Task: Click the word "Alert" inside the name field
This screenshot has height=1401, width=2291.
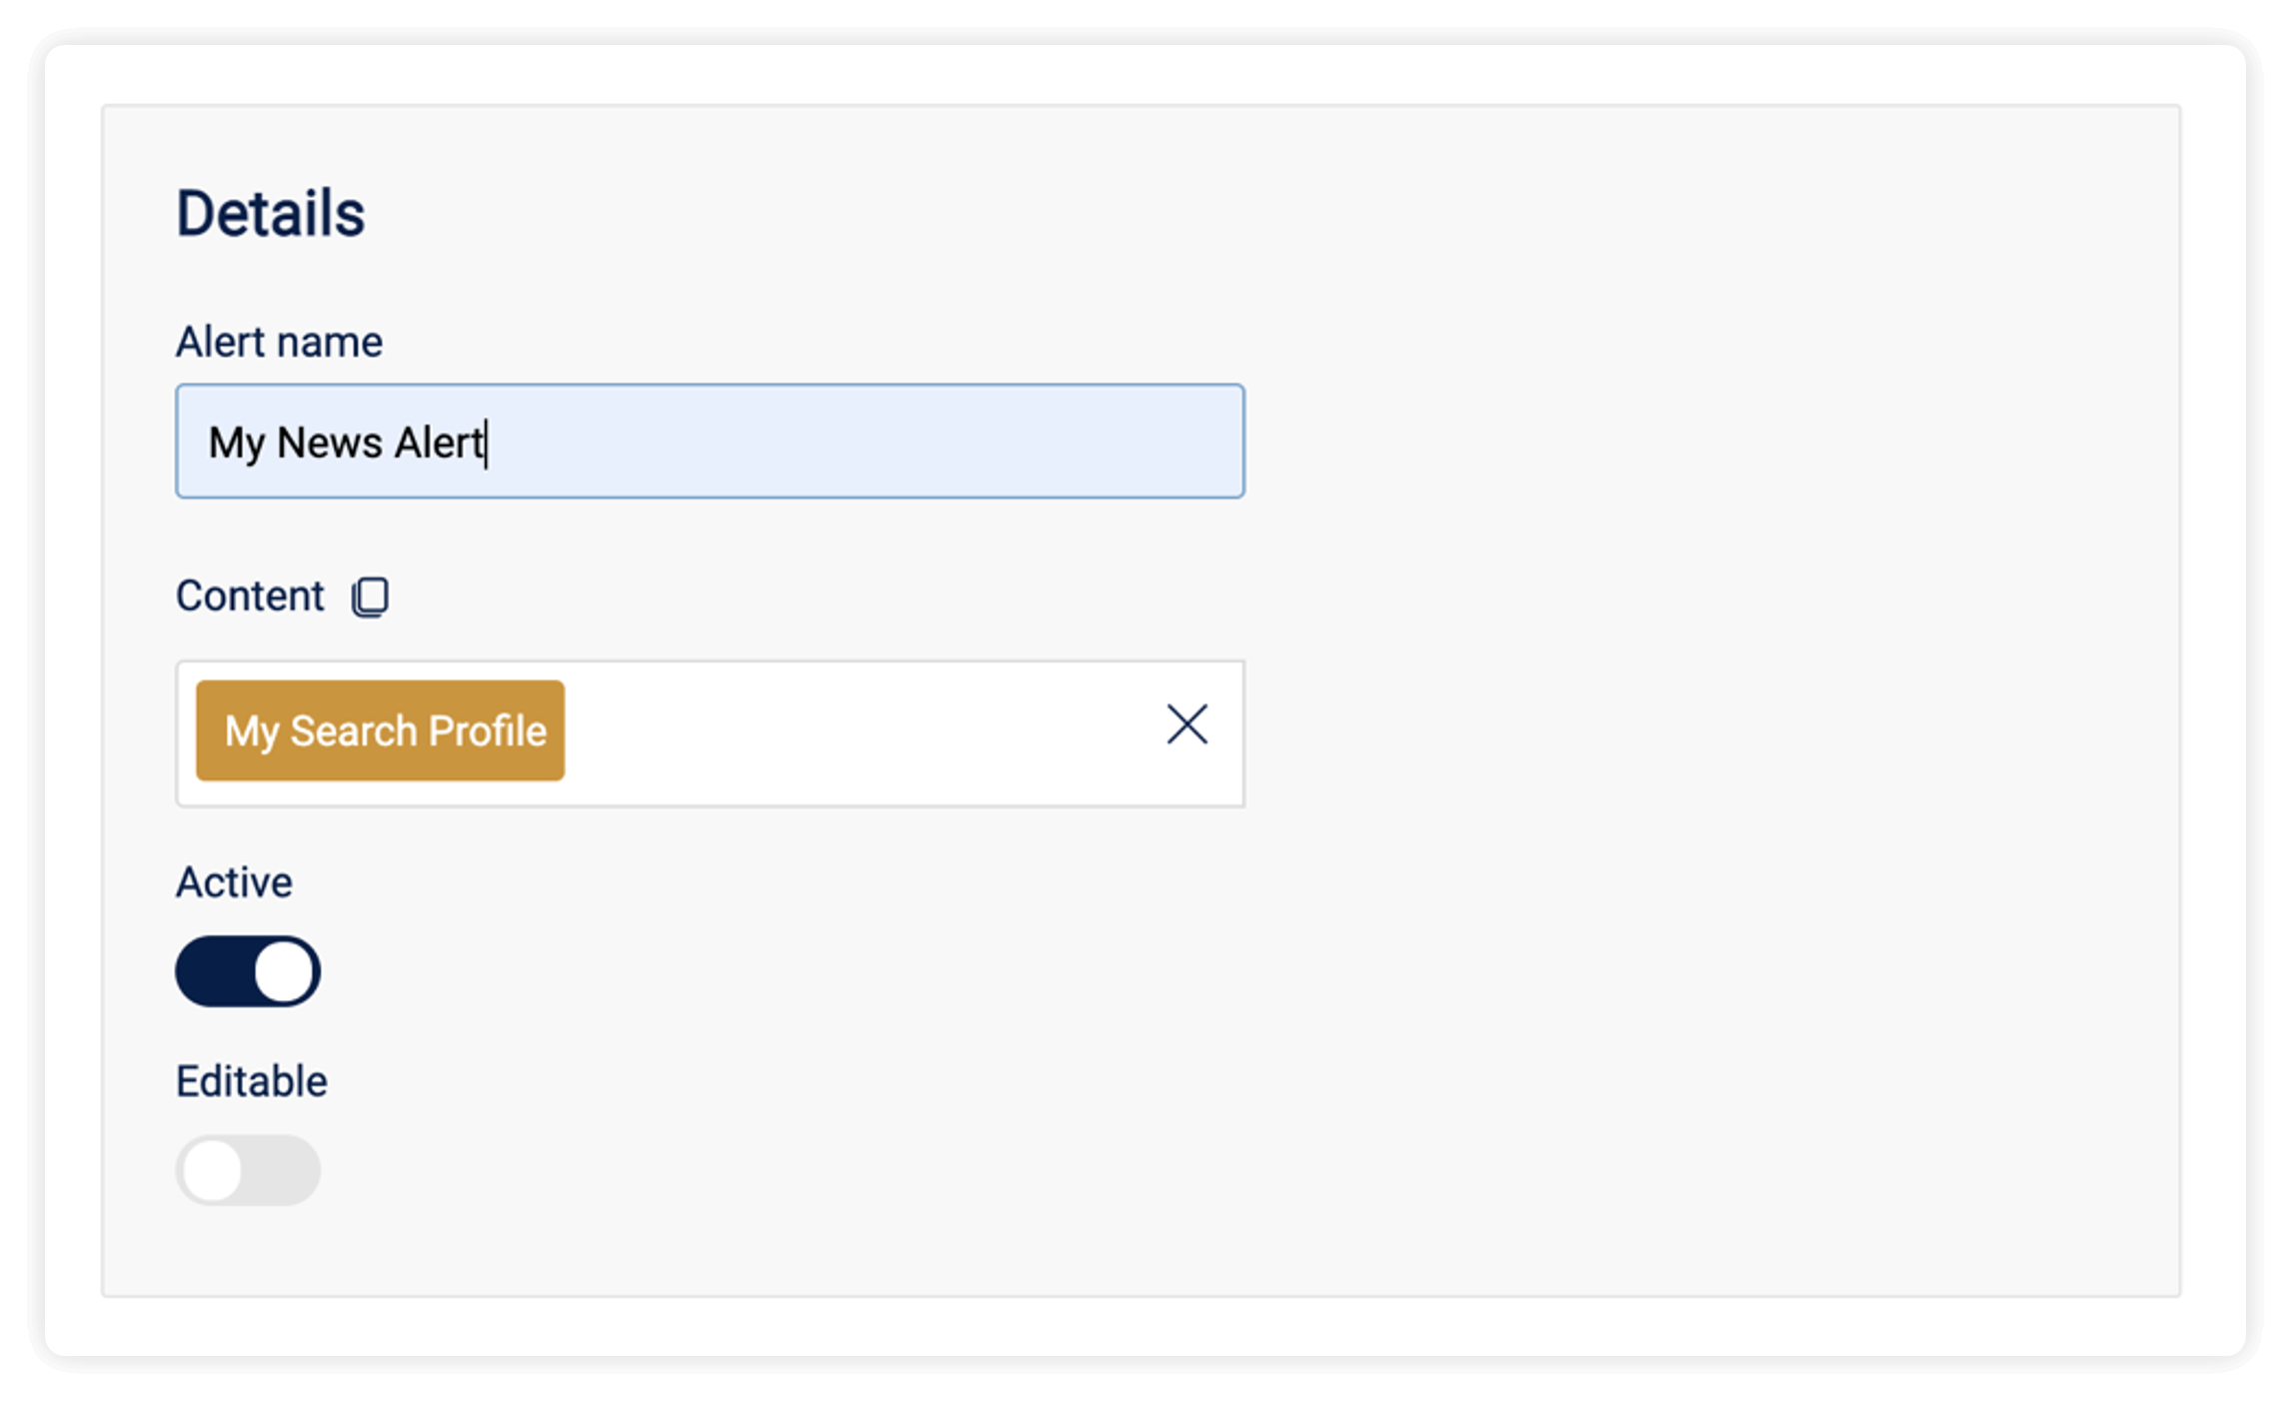Action: 438,442
